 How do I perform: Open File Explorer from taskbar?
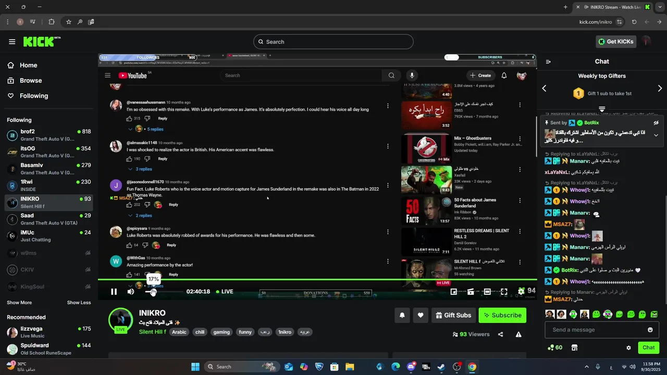350,367
